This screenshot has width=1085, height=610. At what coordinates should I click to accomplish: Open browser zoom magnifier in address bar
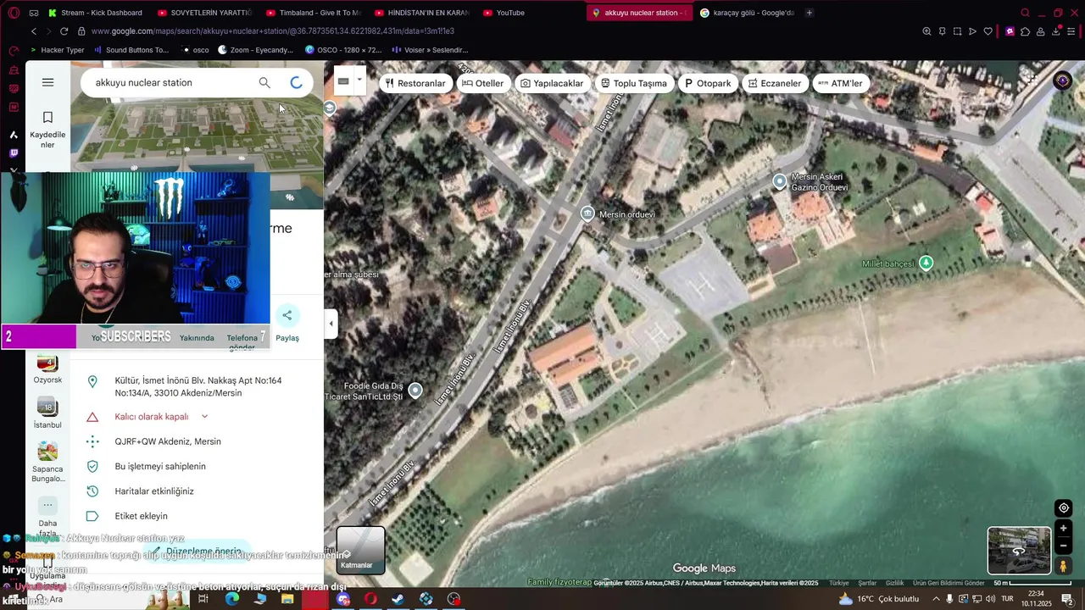pos(926,31)
